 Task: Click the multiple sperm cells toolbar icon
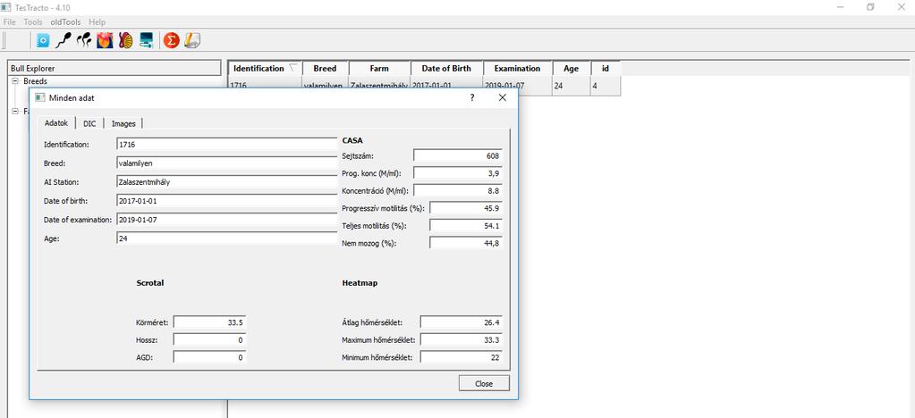84,40
